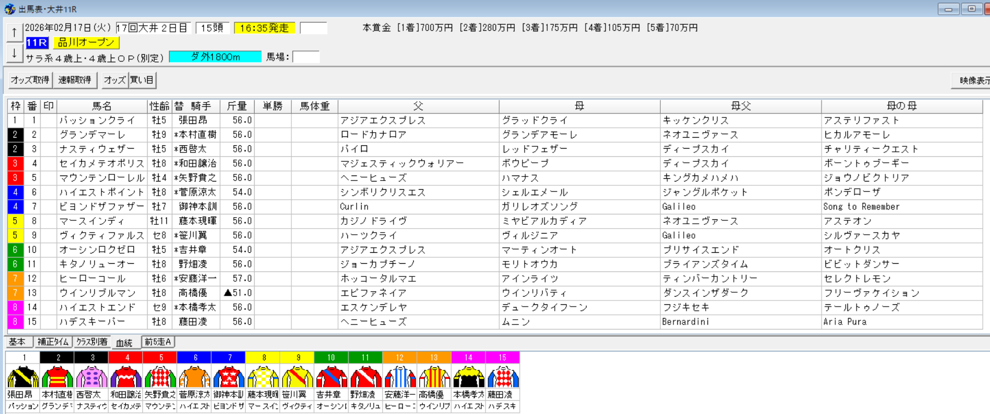Select the red-yellow striped silk of horse 2

point(58,377)
